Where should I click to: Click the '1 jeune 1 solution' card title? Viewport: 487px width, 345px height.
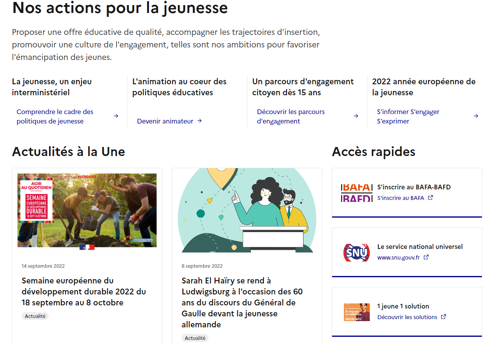[403, 306]
